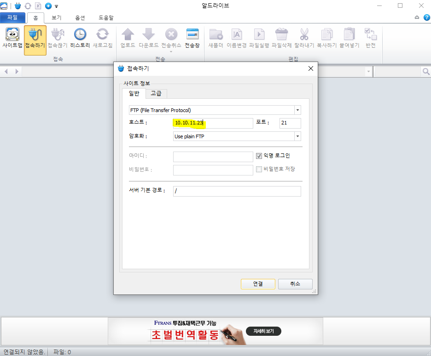This screenshot has height=356, width=431.
Task: Click the search magnifier icon
Action: coord(426,72)
